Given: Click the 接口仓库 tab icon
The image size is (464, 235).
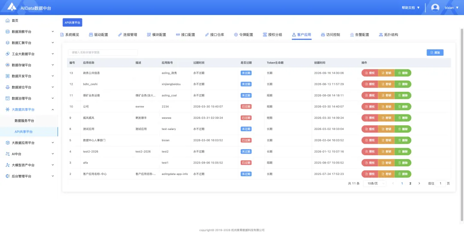Looking at the screenshot, I should point(207,35).
